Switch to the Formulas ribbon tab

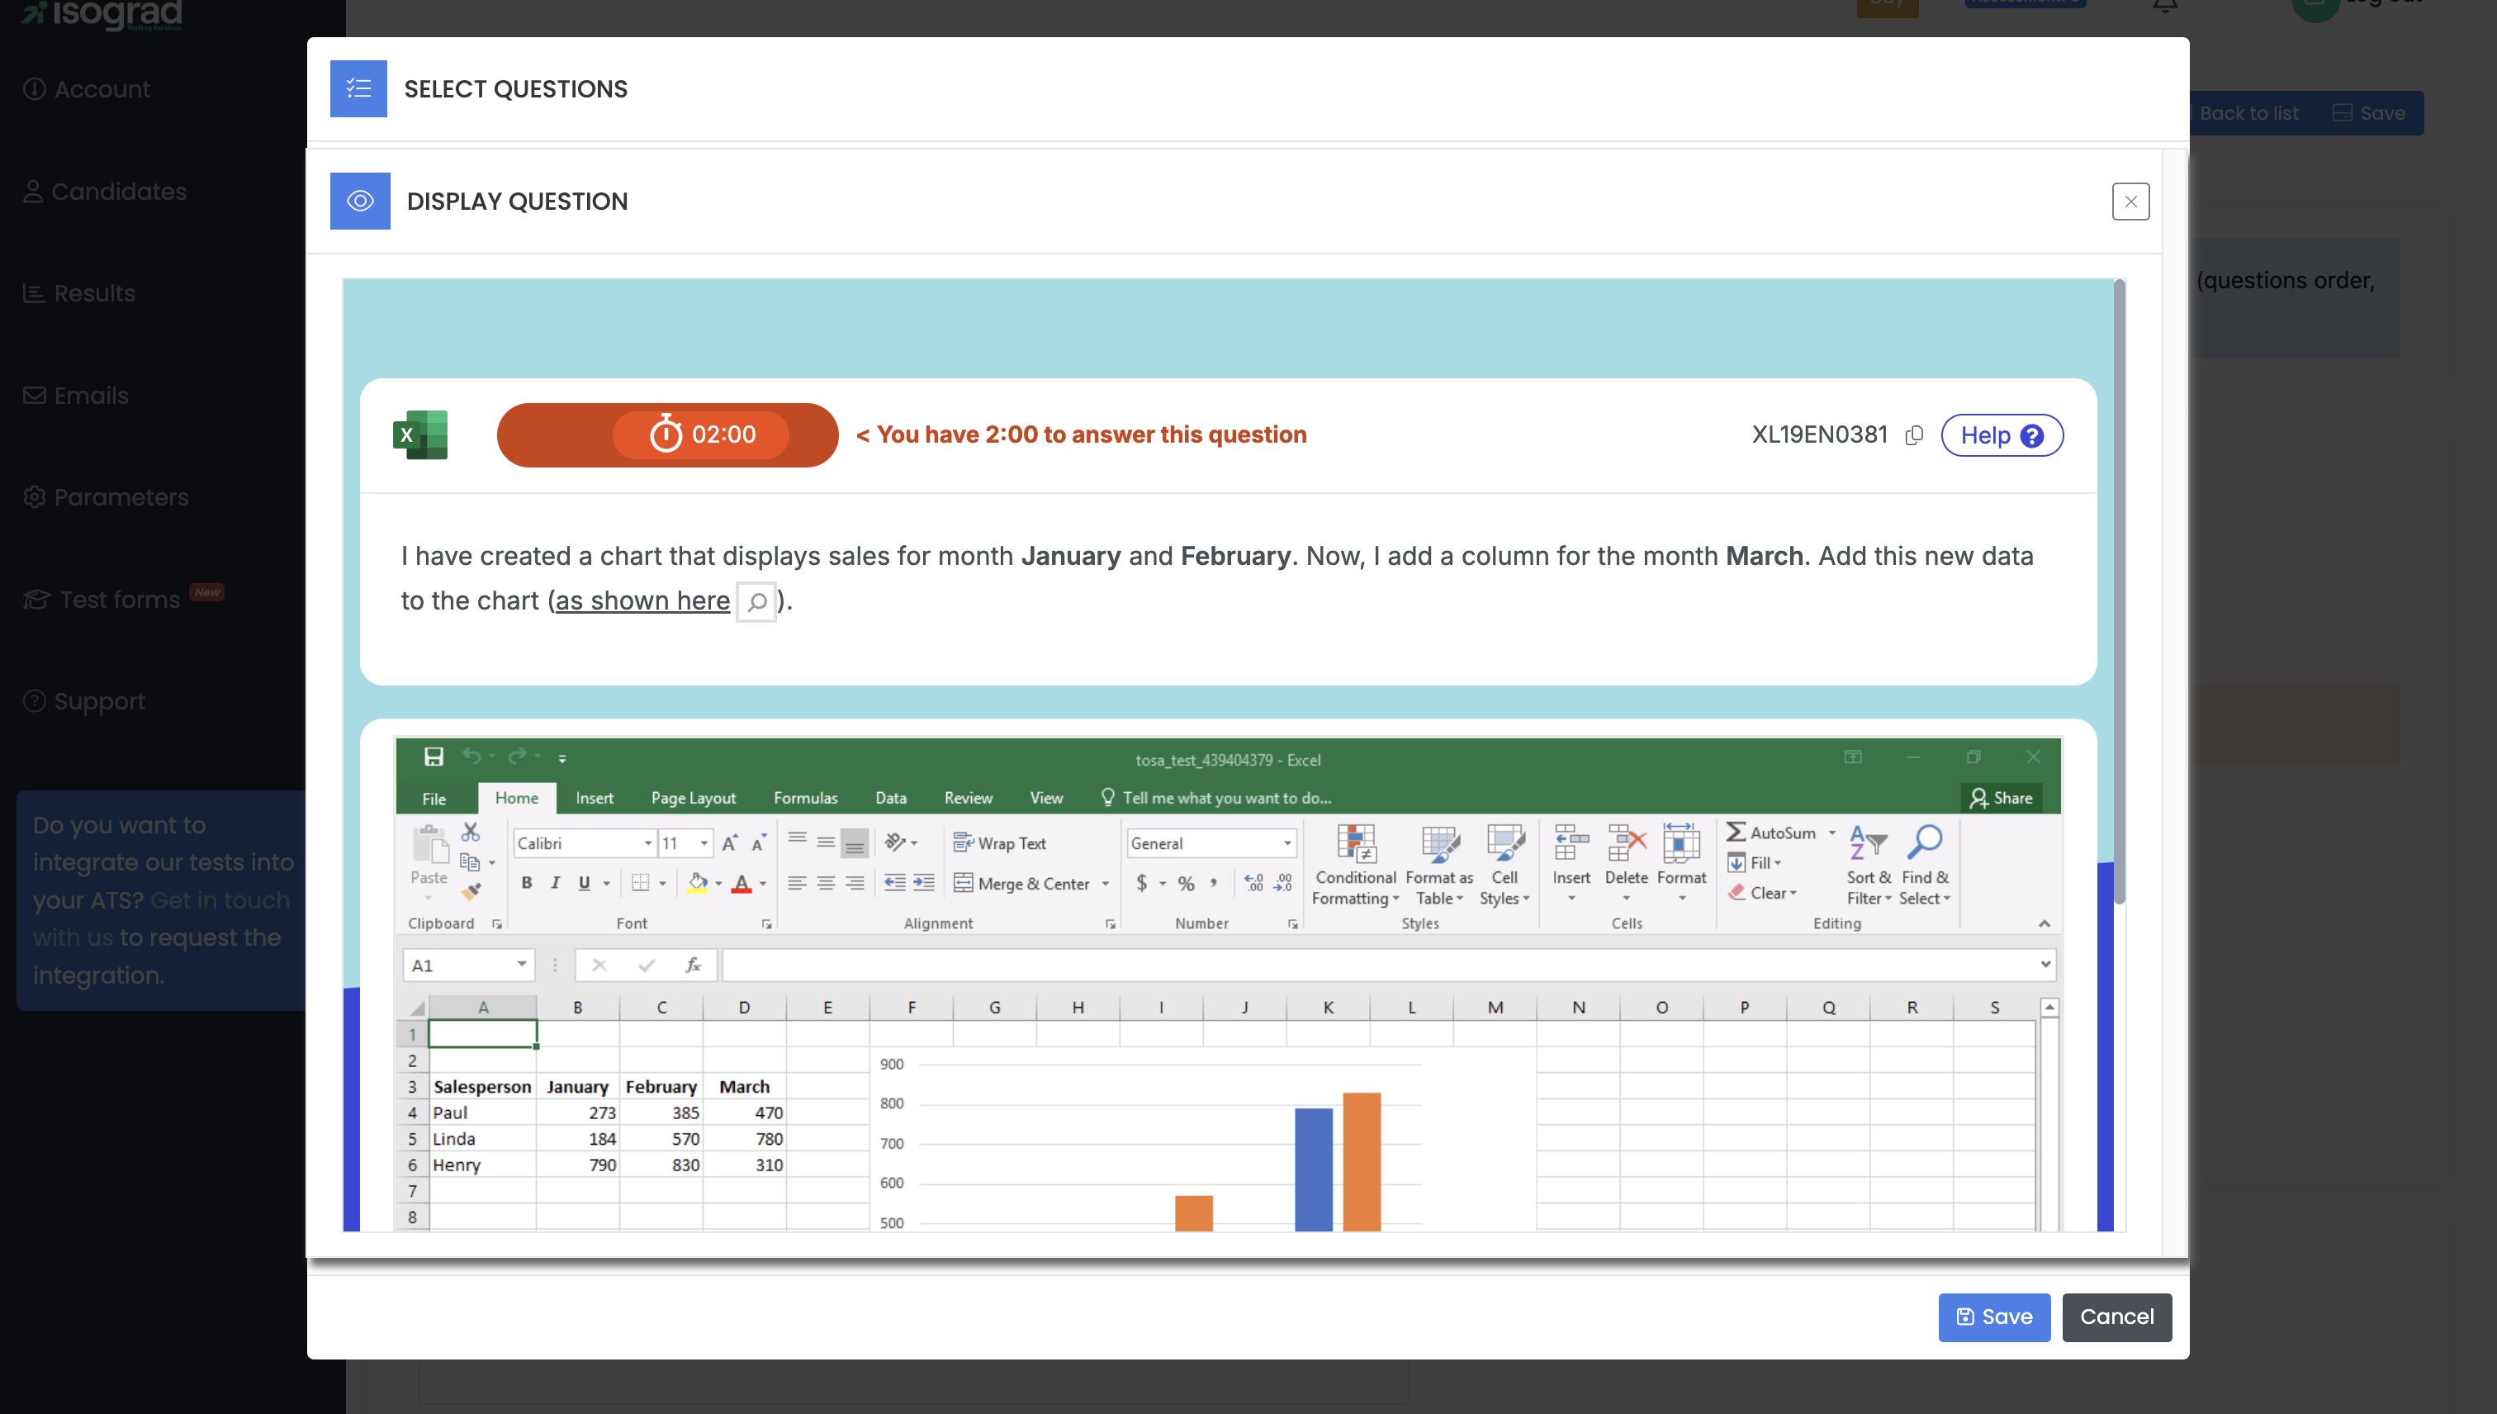point(806,799)
